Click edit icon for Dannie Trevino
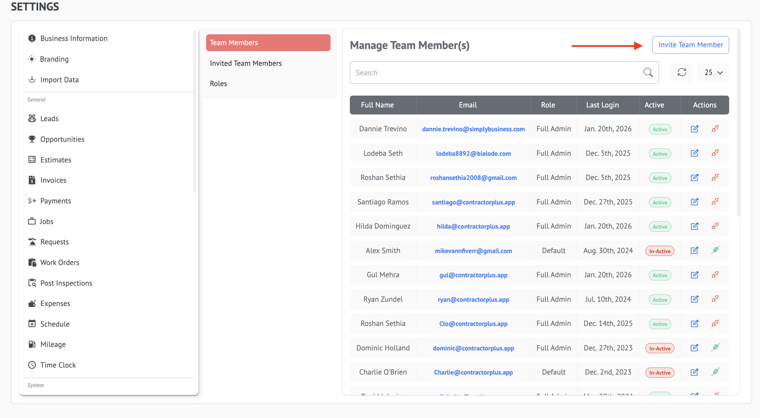This screenshot has width=760, height=418. click(x=694, y=129)
